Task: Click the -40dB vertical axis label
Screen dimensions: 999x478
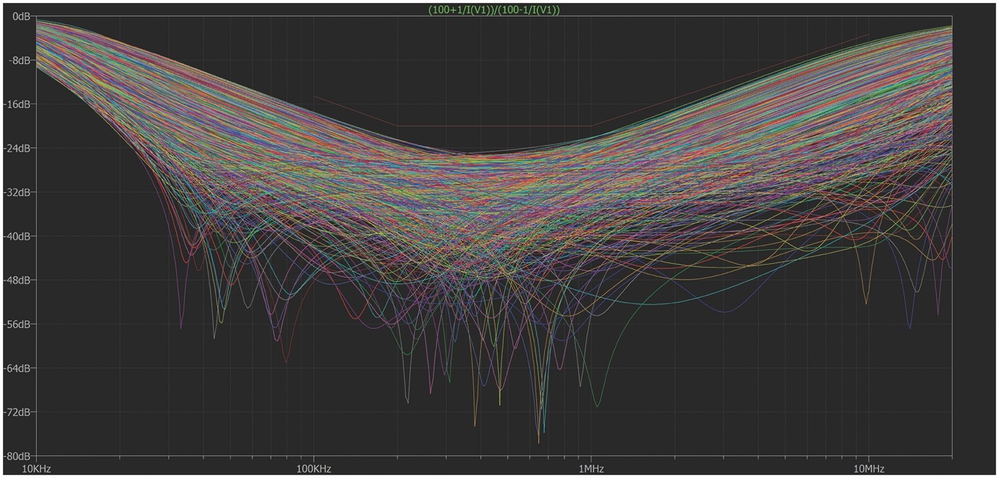Action: (x=19, y=236)
